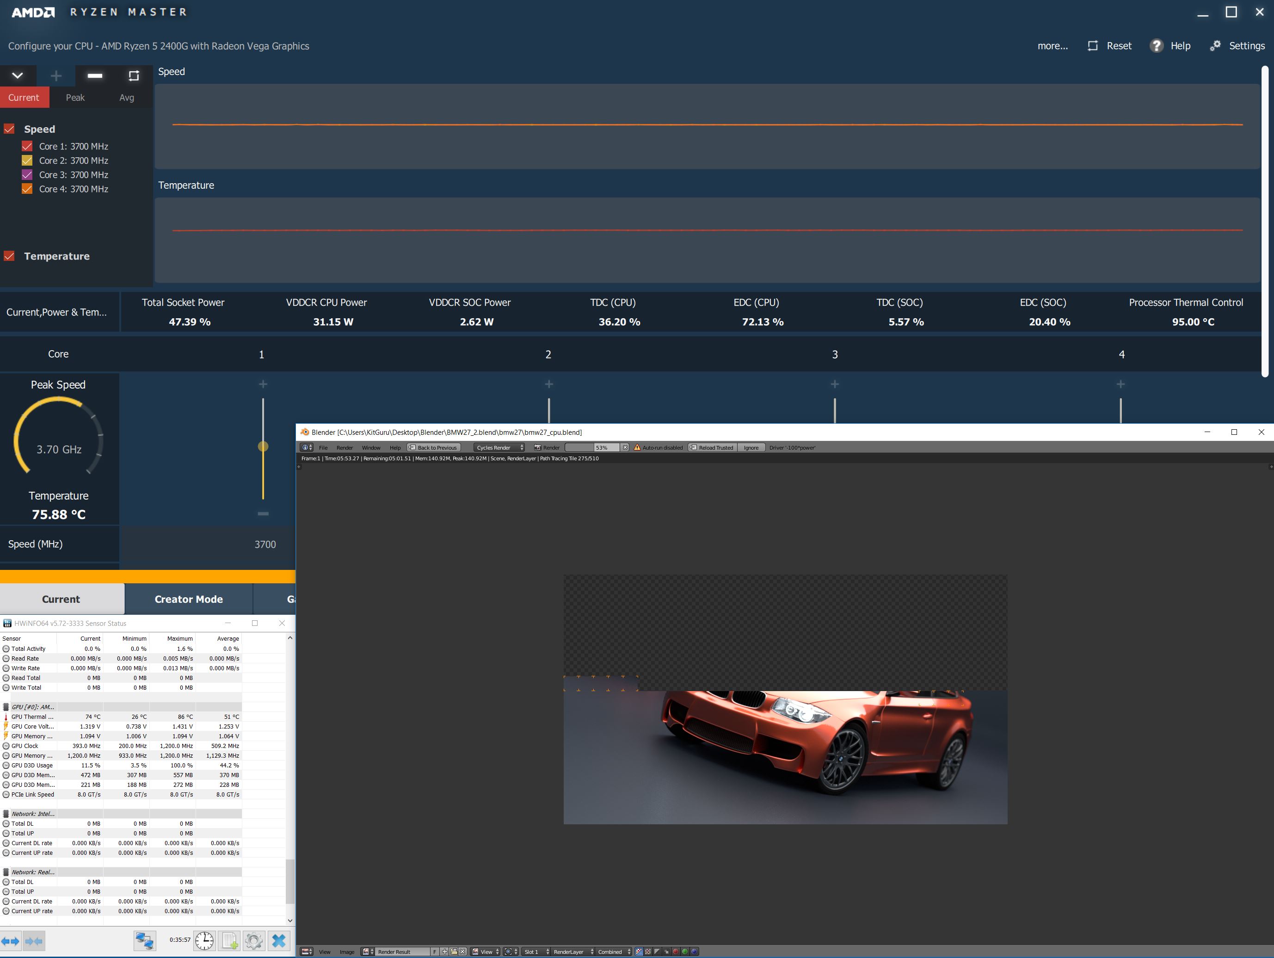
Task: Open the HWiNFO settings gear
Action: [253, 941]
